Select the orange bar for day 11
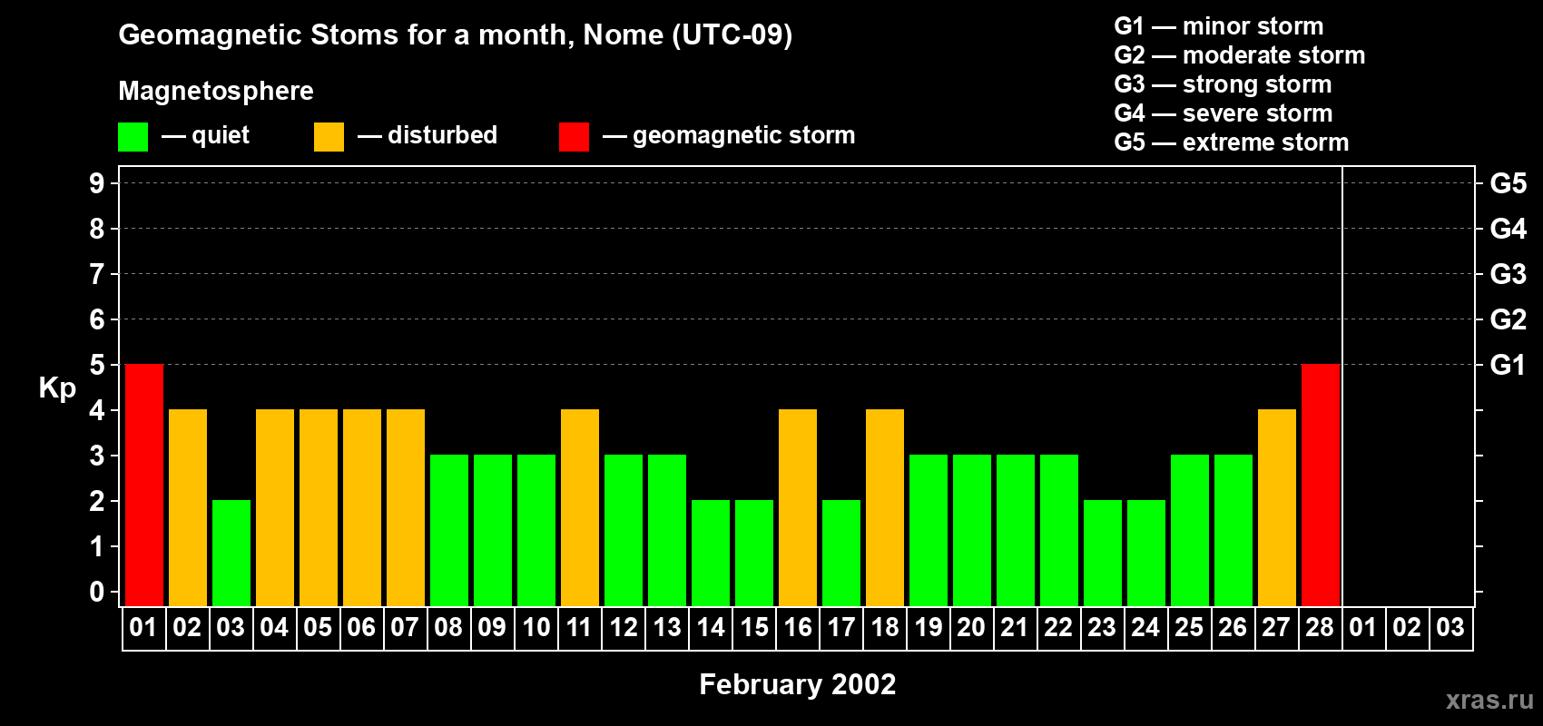Screen dimensions: 1543x726 (x=580, y=508)
